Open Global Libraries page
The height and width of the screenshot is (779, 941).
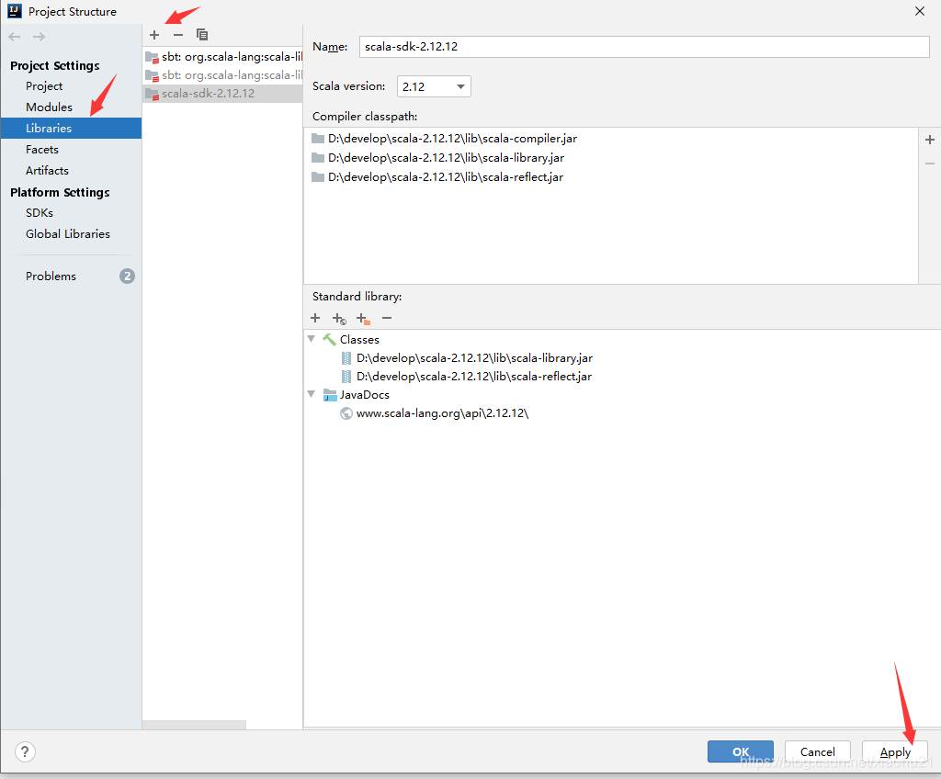(68, 234)
